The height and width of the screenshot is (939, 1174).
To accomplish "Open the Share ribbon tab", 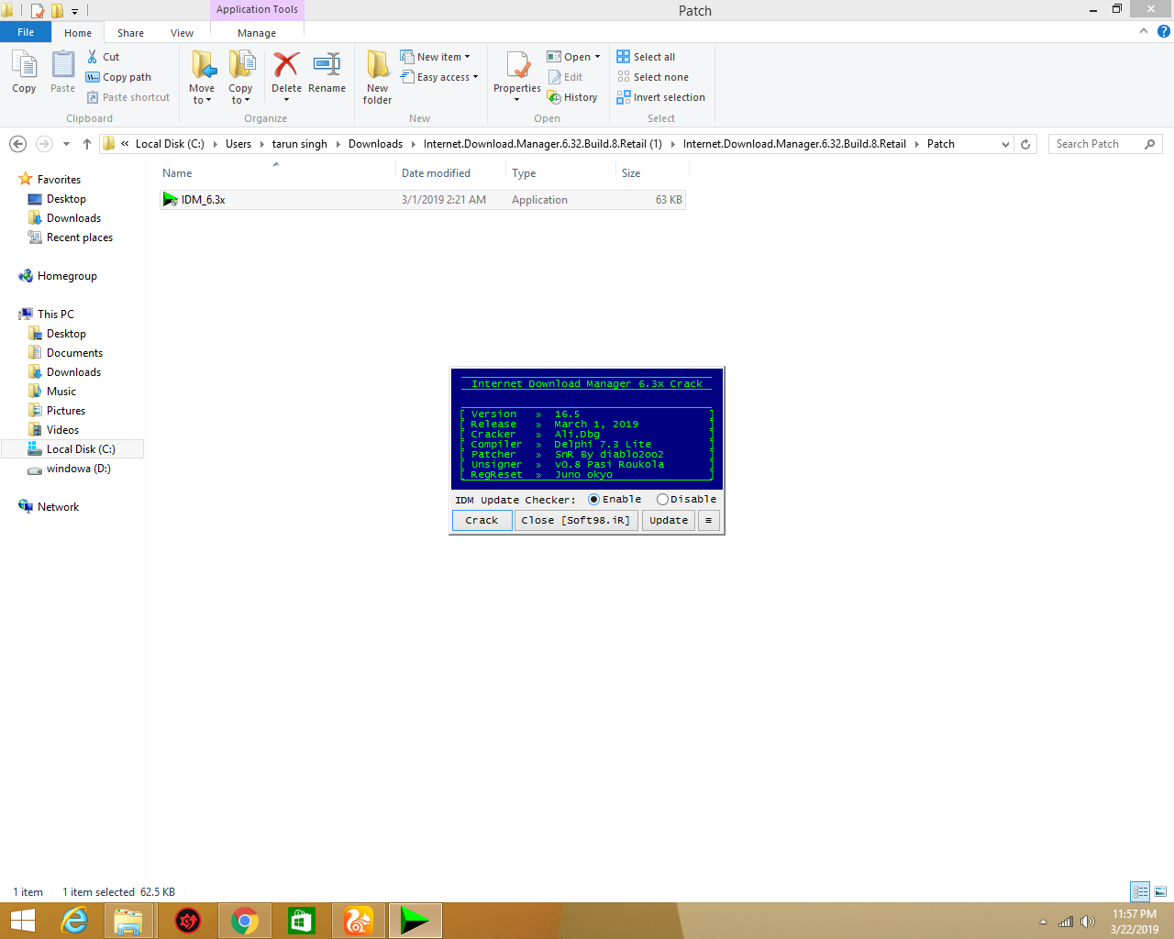I will pyautogui.click(x=130, y=33).
